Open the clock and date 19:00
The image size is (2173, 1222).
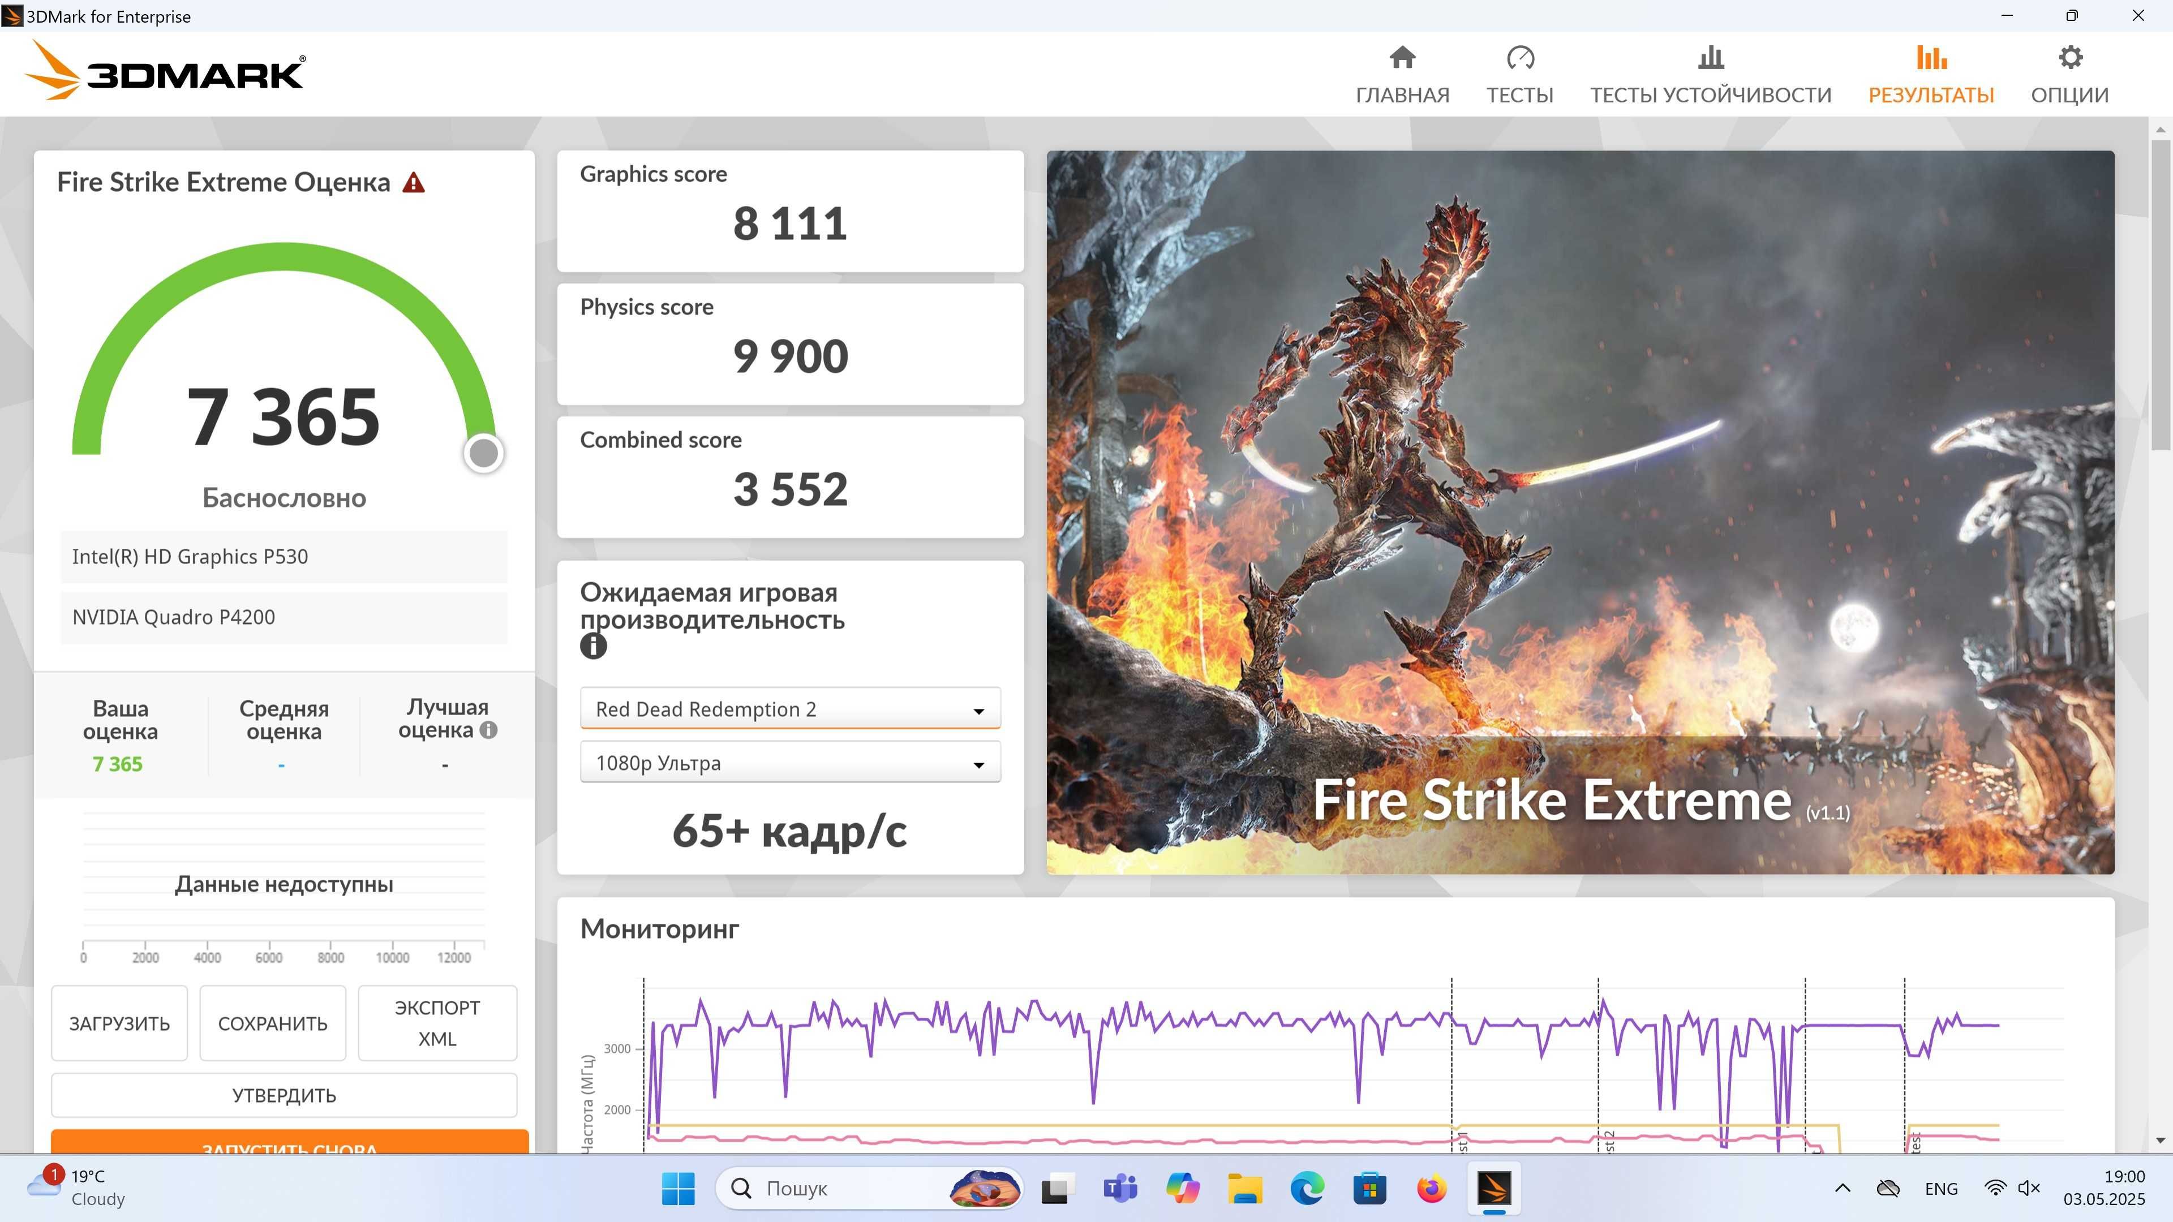(x=2104, y=1187)
